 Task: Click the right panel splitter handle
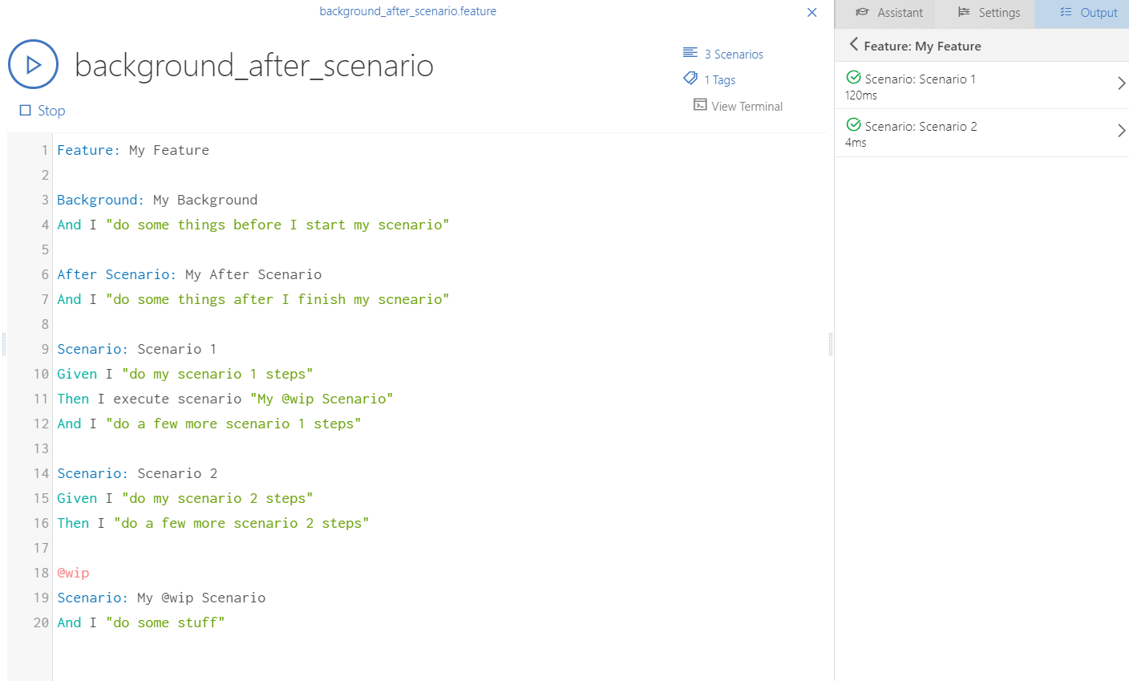831,344
